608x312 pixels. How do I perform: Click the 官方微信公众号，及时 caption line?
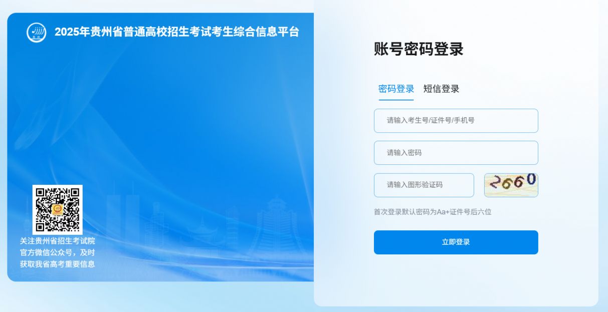coord(58,252)
